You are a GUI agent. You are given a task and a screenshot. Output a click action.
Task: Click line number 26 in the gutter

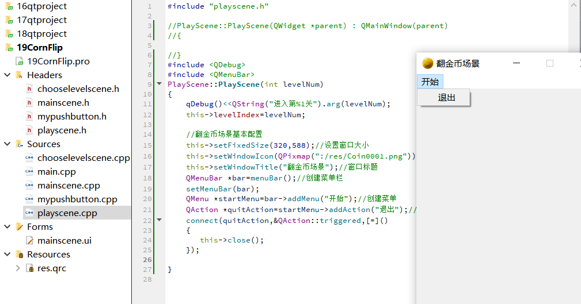point(147,260)
